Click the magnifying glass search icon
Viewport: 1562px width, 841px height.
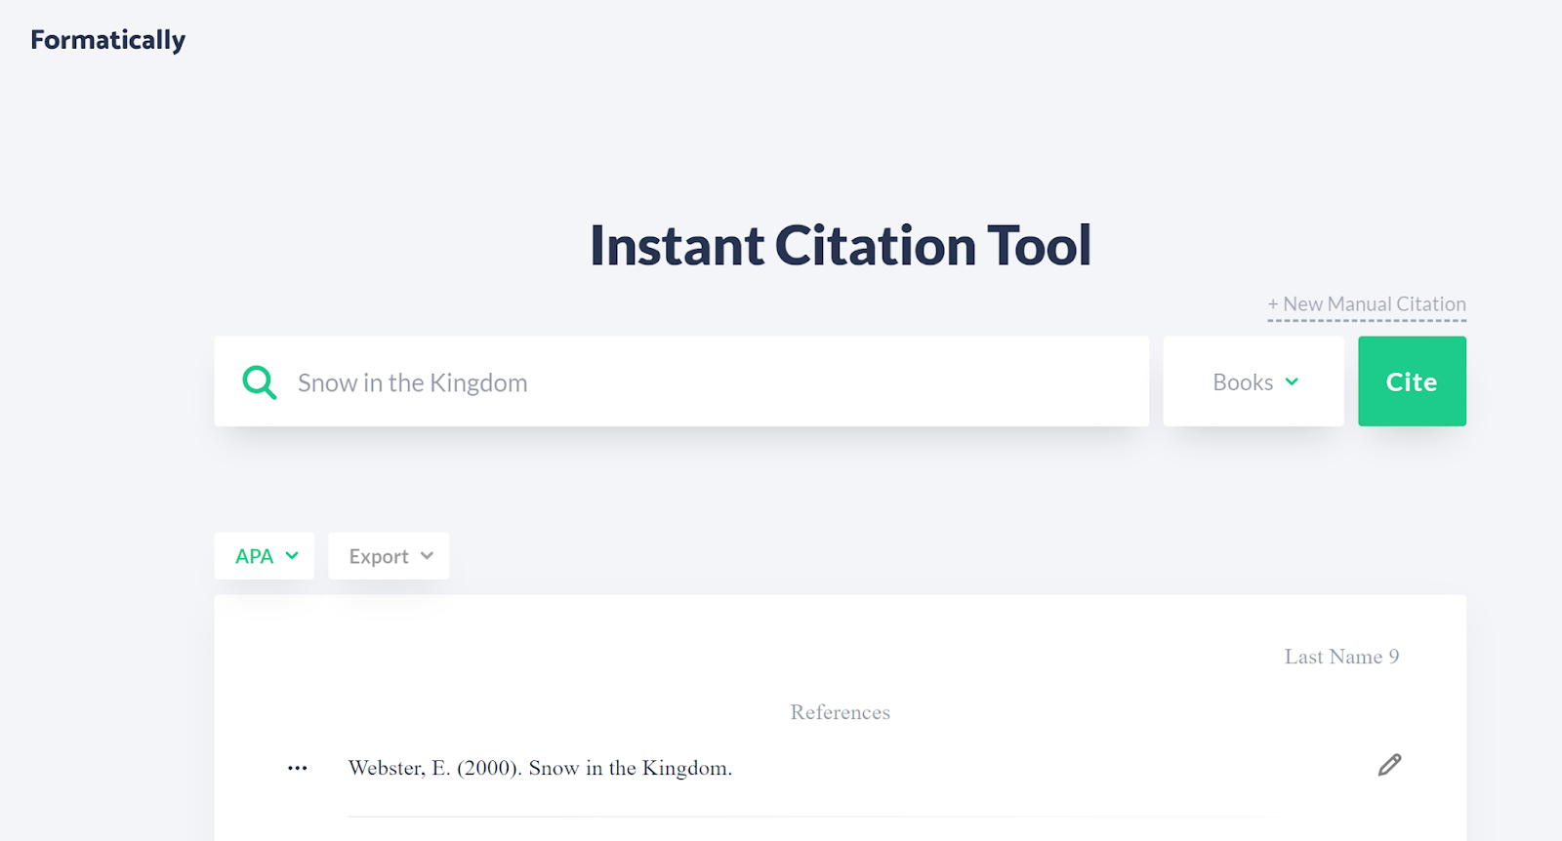point(259,381)
